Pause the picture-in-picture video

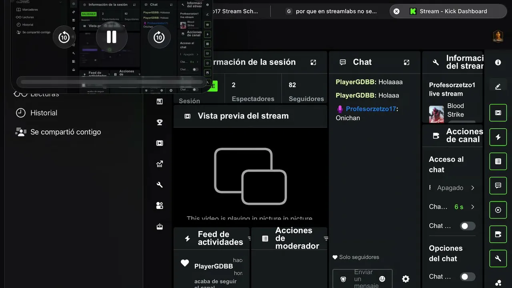tap(111, 37)
